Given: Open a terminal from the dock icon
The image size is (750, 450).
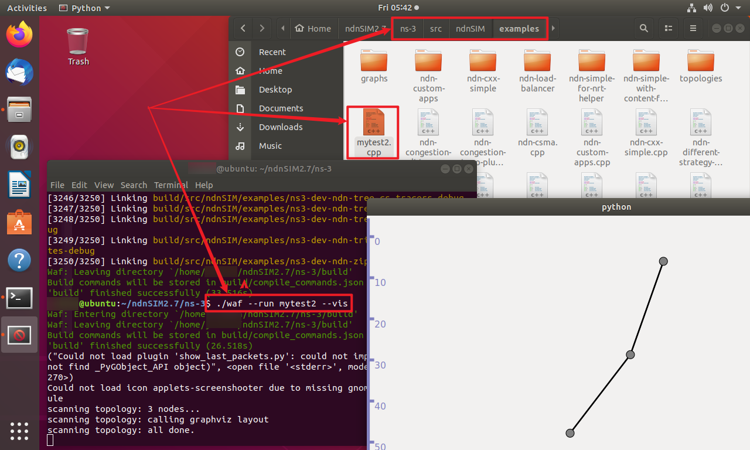Looking at the screenshot, I should [19, 298].
